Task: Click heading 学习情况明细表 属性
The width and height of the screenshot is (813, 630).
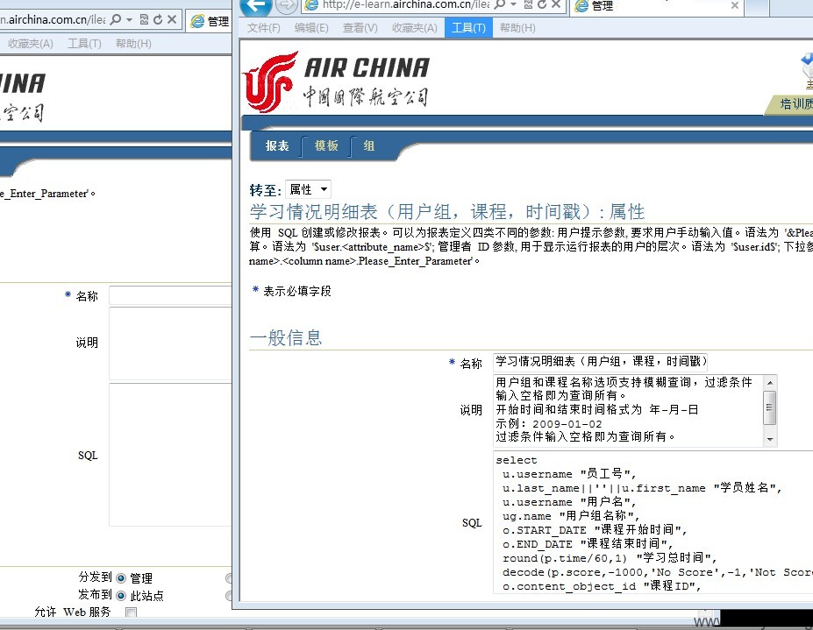Action: click(447, 212)
